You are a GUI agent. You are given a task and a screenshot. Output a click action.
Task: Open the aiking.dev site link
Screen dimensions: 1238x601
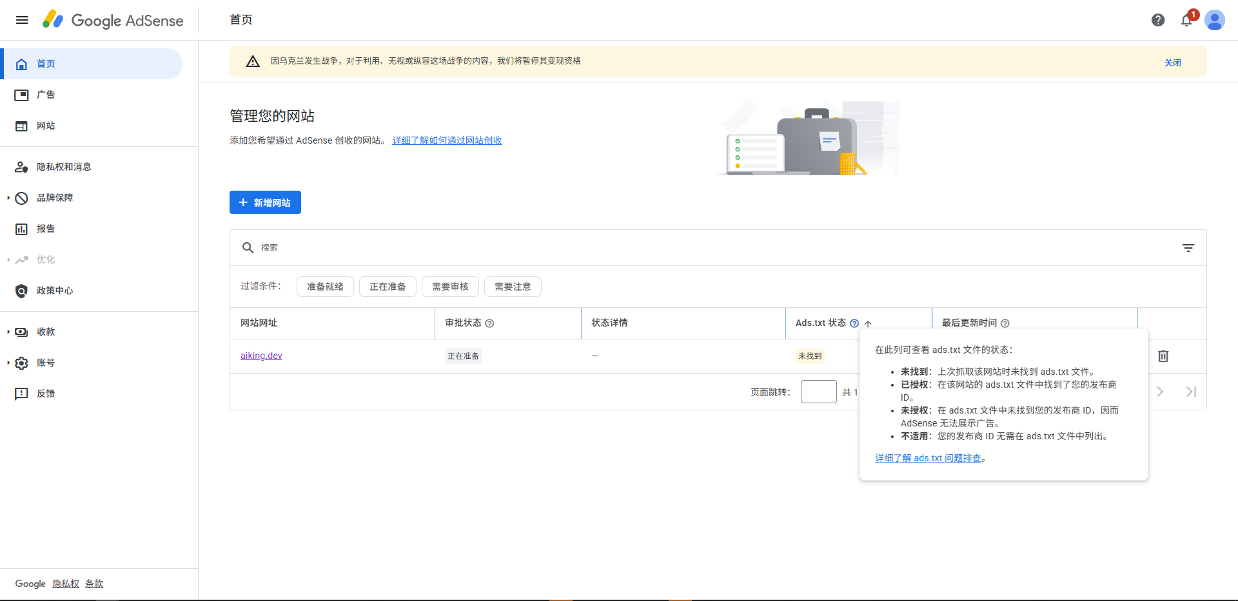(x=261, y=356)
